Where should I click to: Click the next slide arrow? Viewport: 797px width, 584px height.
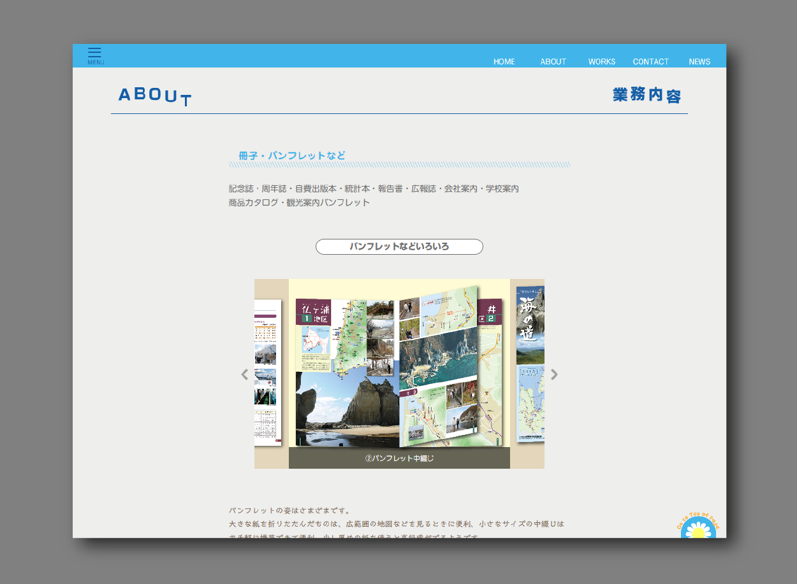click(554, 374)
